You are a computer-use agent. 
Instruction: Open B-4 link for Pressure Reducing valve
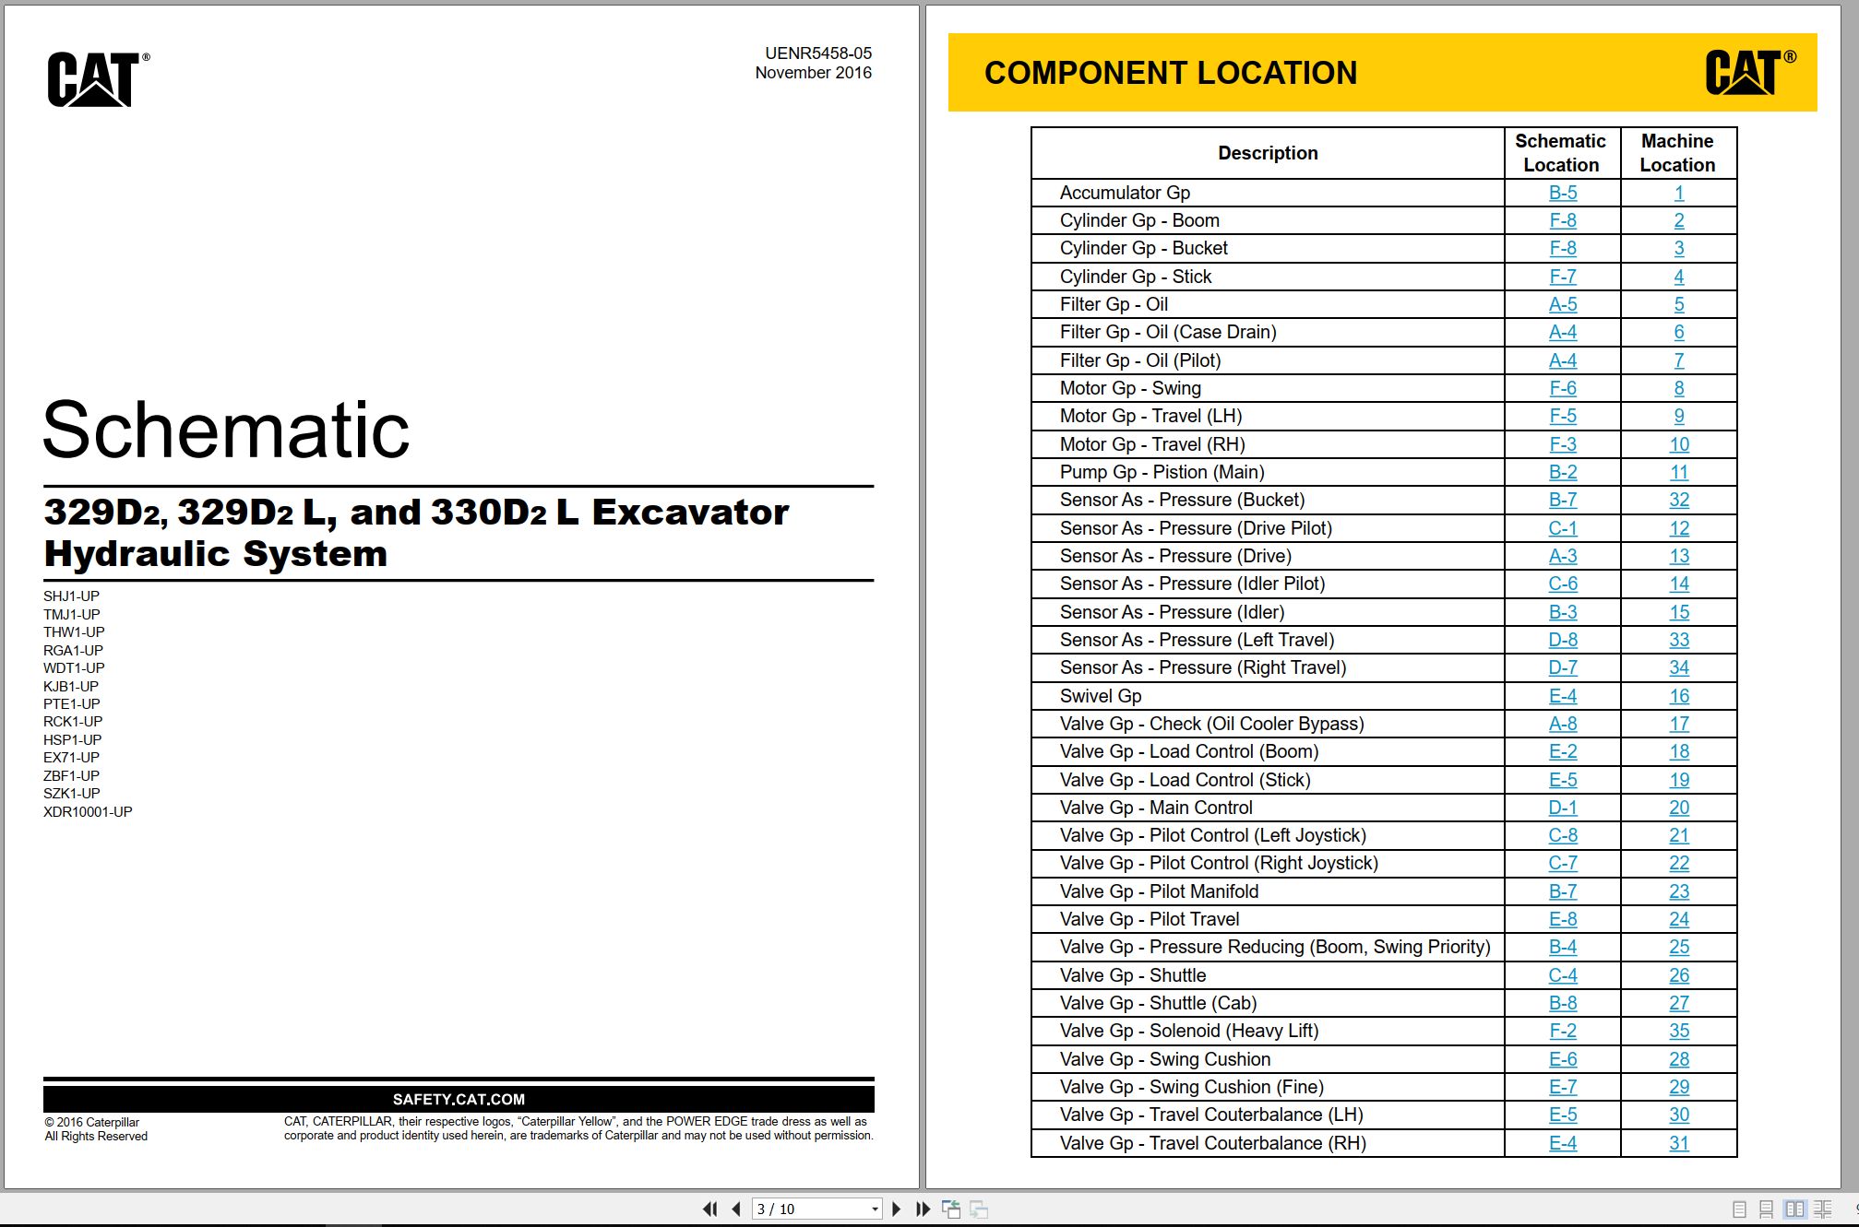point(1563,947)
